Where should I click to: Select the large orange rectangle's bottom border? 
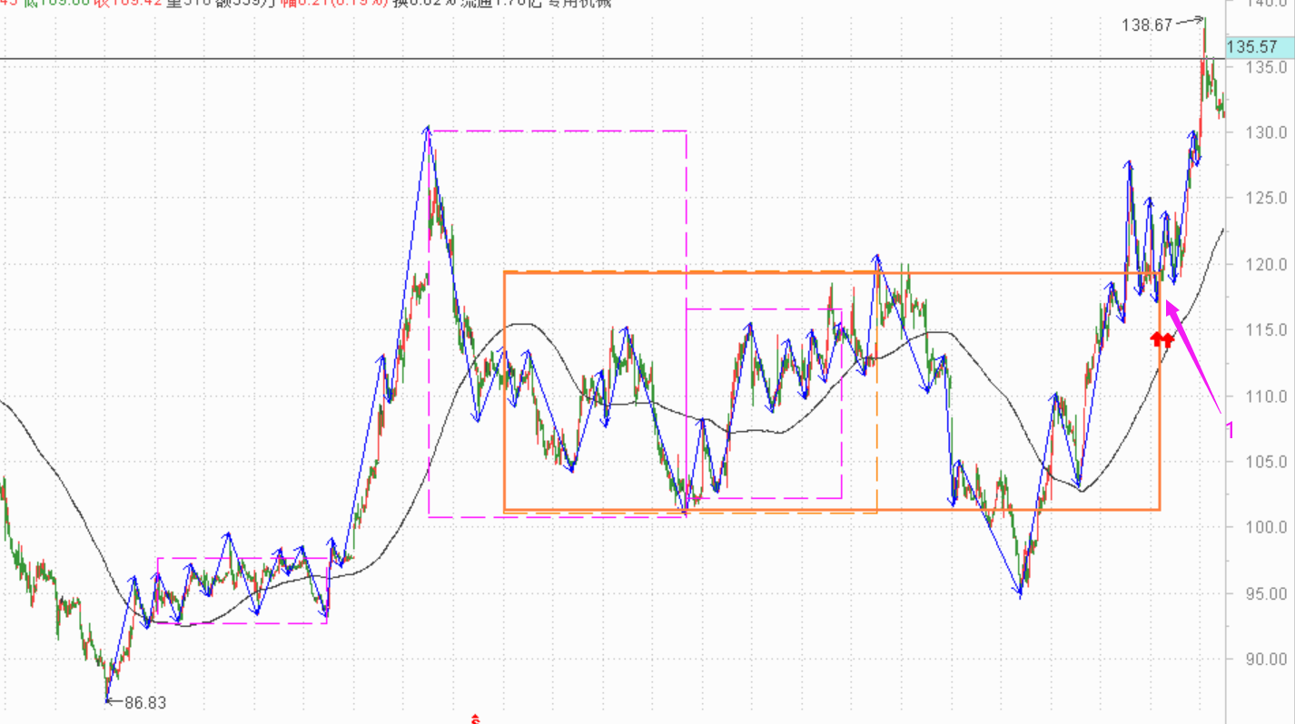[817, 510]
